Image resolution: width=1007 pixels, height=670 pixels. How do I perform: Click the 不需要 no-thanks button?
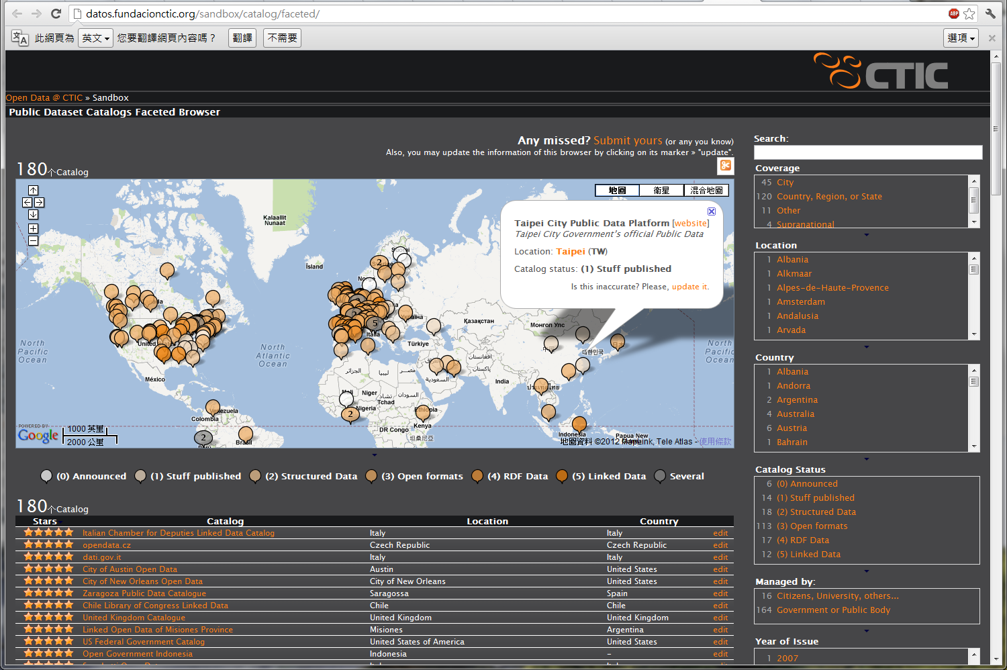click(282, 38)
